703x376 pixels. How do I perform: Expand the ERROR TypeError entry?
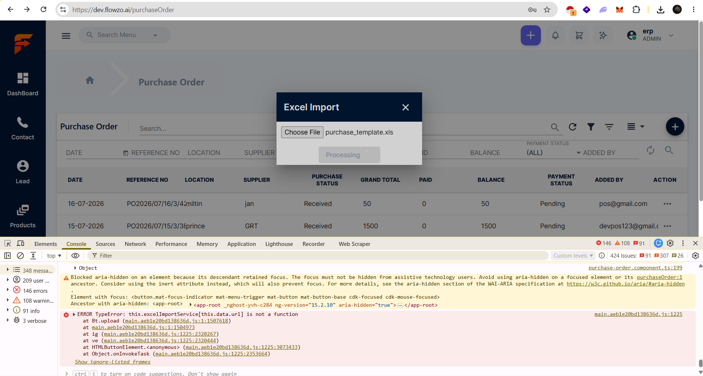point(74,314)
